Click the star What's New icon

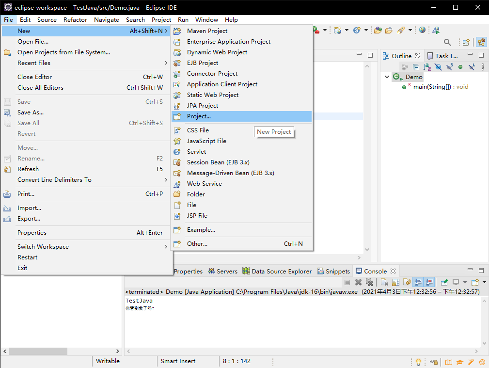click(x=482, y=362)
